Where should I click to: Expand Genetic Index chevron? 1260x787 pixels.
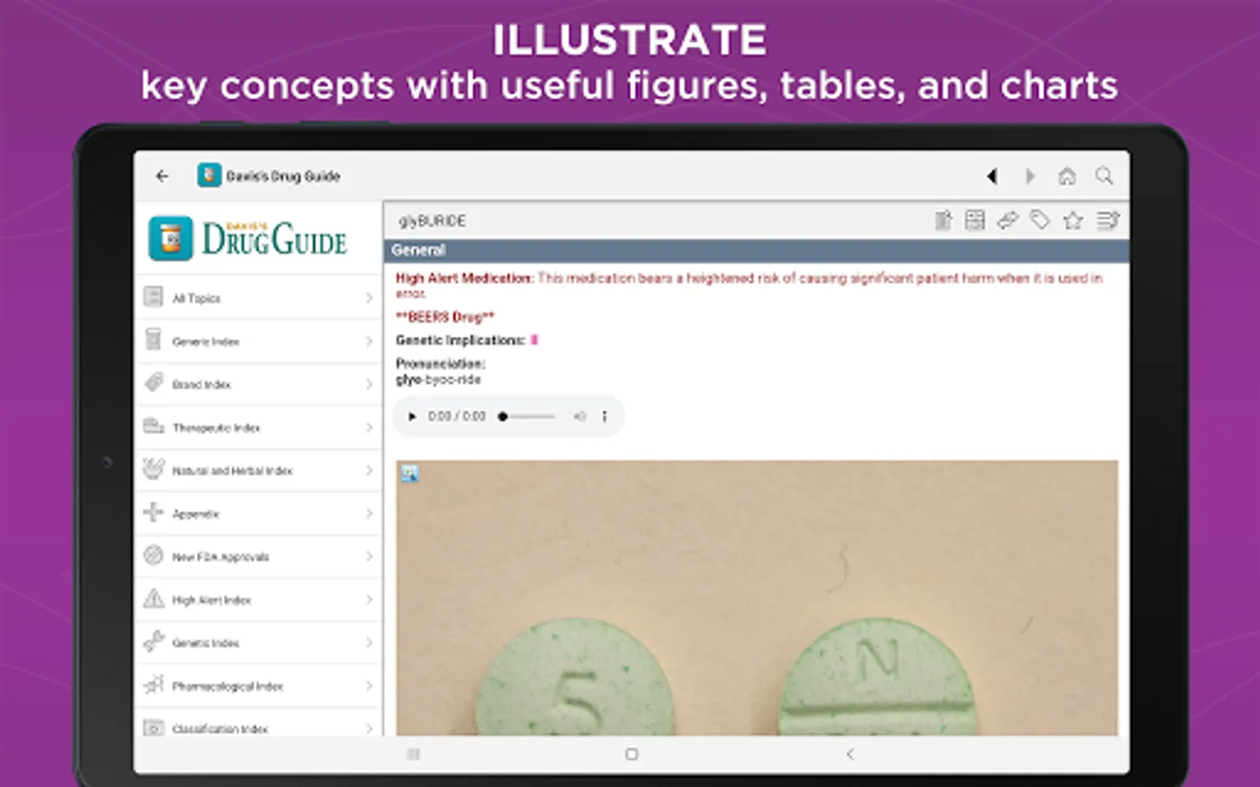(x=368, y=643)
